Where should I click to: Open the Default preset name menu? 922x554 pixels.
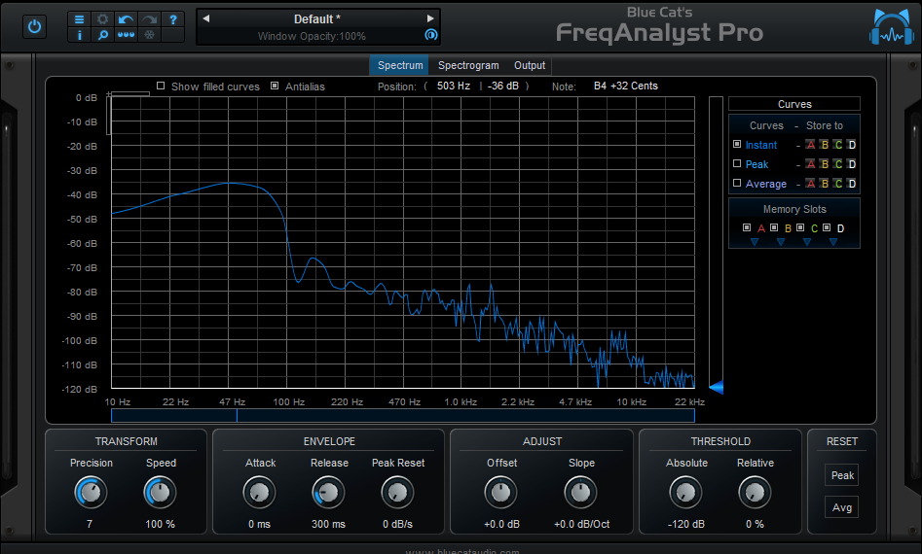tap(317, 19)
